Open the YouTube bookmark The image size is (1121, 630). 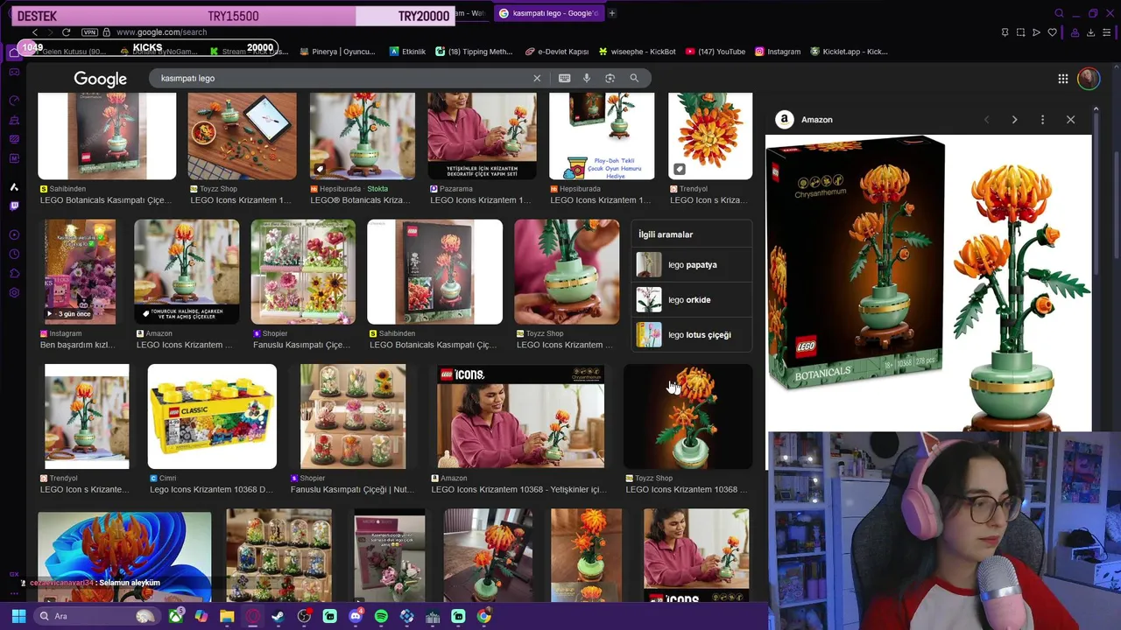[715, 52]
